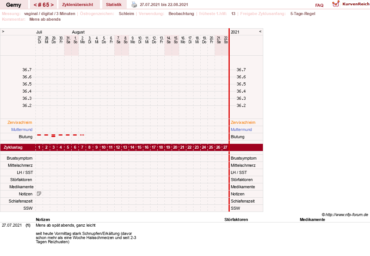The image size is (370, 256).
Task: Click the 2021 year label
Action: tap(235, 32)
